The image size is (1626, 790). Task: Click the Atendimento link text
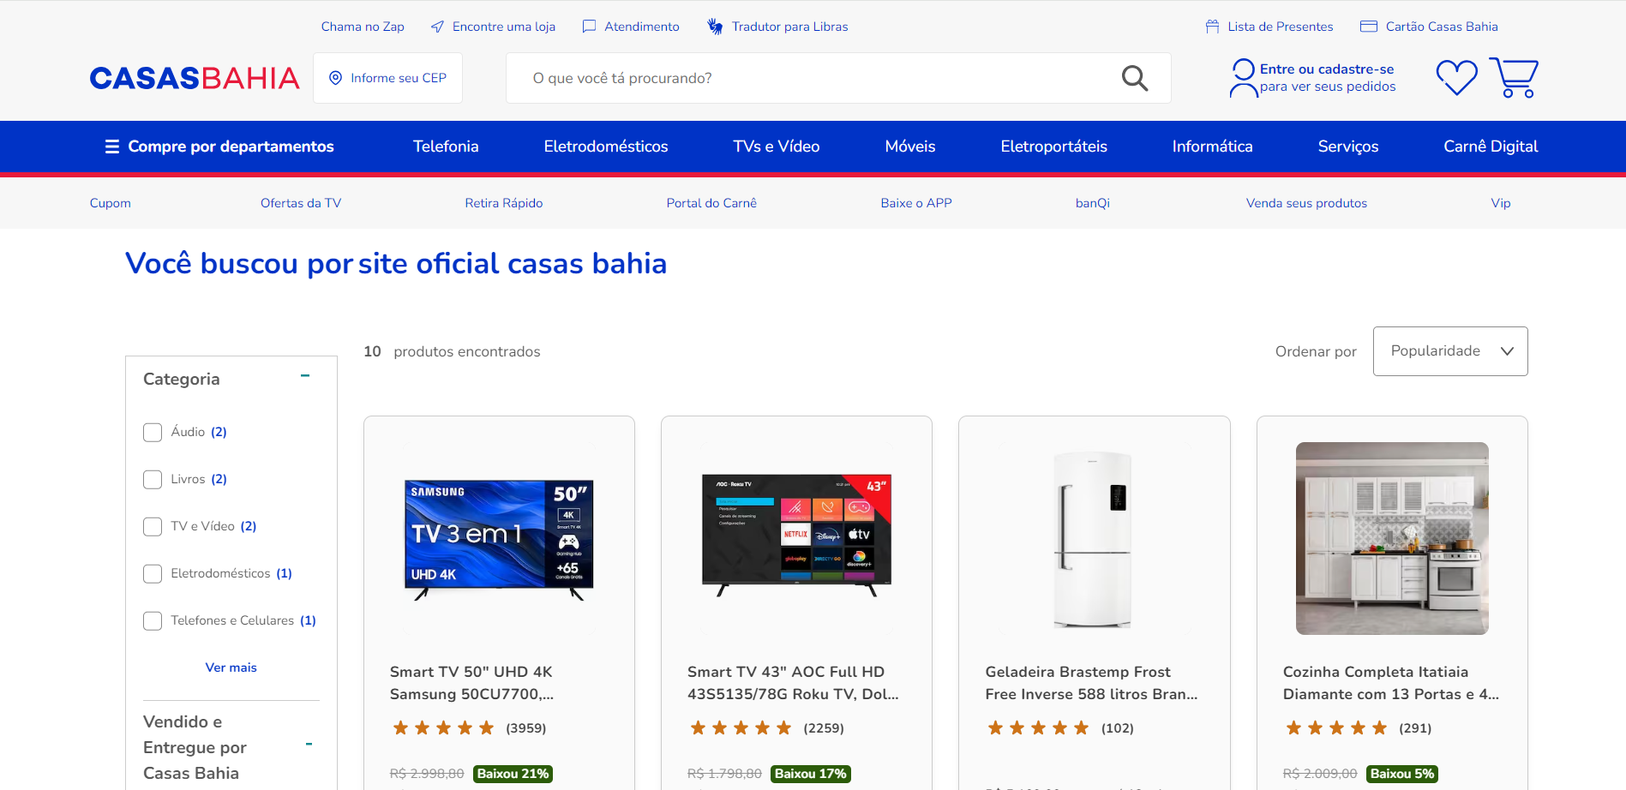coord(642,27)
